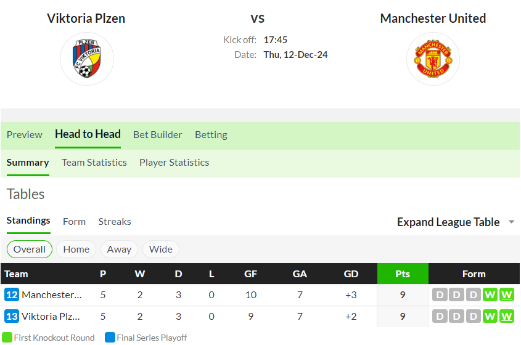The image size is (521, 345).
Task: Click the First Knockout Round green legend swatch
Action: point(7,338)
